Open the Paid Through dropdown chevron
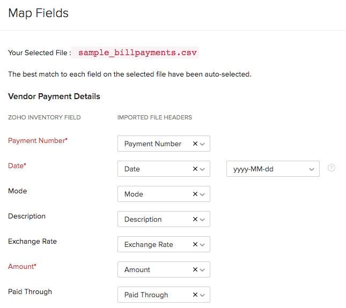The height and width of the screenshot is (308, 346). pos(203,295)
